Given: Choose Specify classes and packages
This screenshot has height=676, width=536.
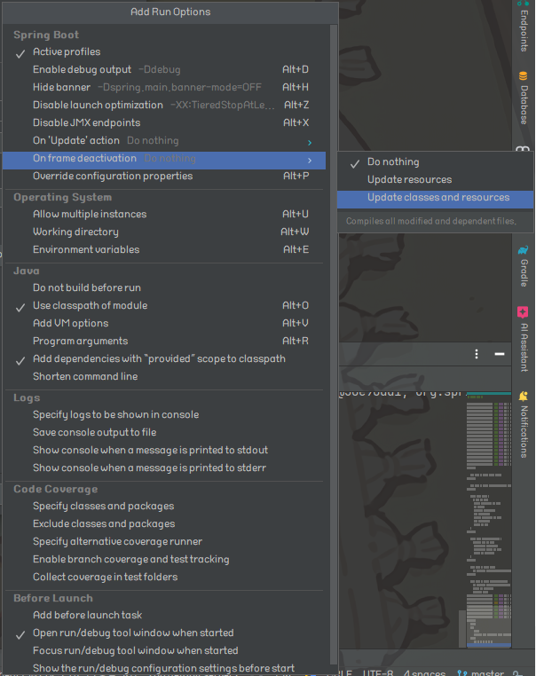Looking at the screenshot, I should (164, 506).
